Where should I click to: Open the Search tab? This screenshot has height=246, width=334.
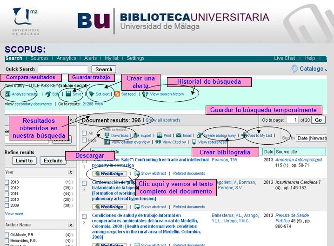pos(14,58)
